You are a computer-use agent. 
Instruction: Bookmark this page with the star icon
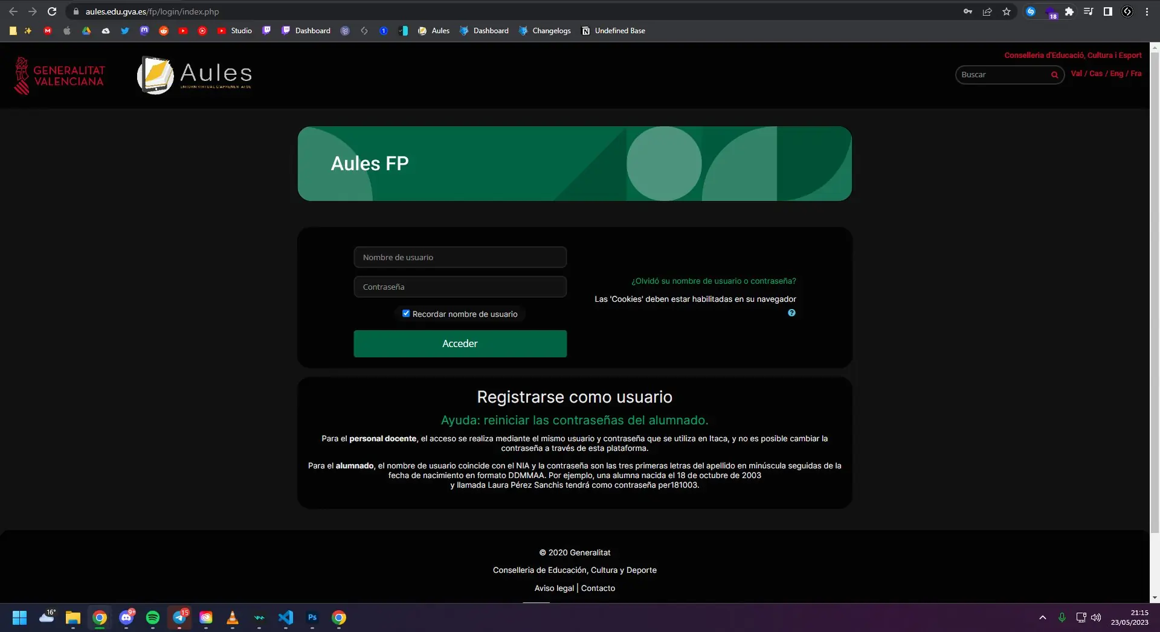click(1007, 11)
